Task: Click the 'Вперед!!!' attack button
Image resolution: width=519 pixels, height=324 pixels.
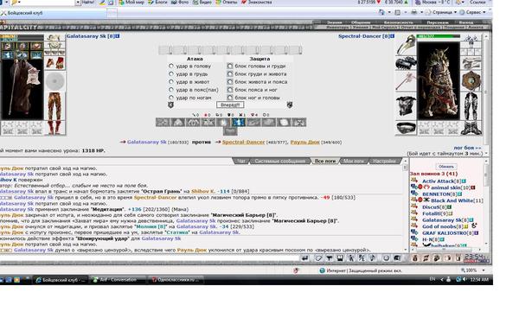Action: pyautogui.click(x=230, y=105)
